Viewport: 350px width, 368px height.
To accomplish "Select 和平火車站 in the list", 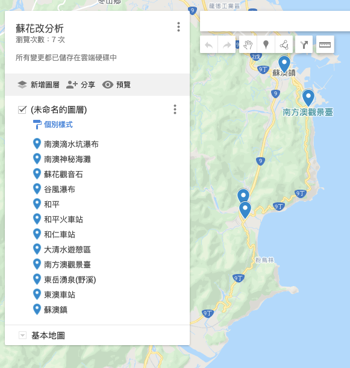I will (x=63, y=219).
